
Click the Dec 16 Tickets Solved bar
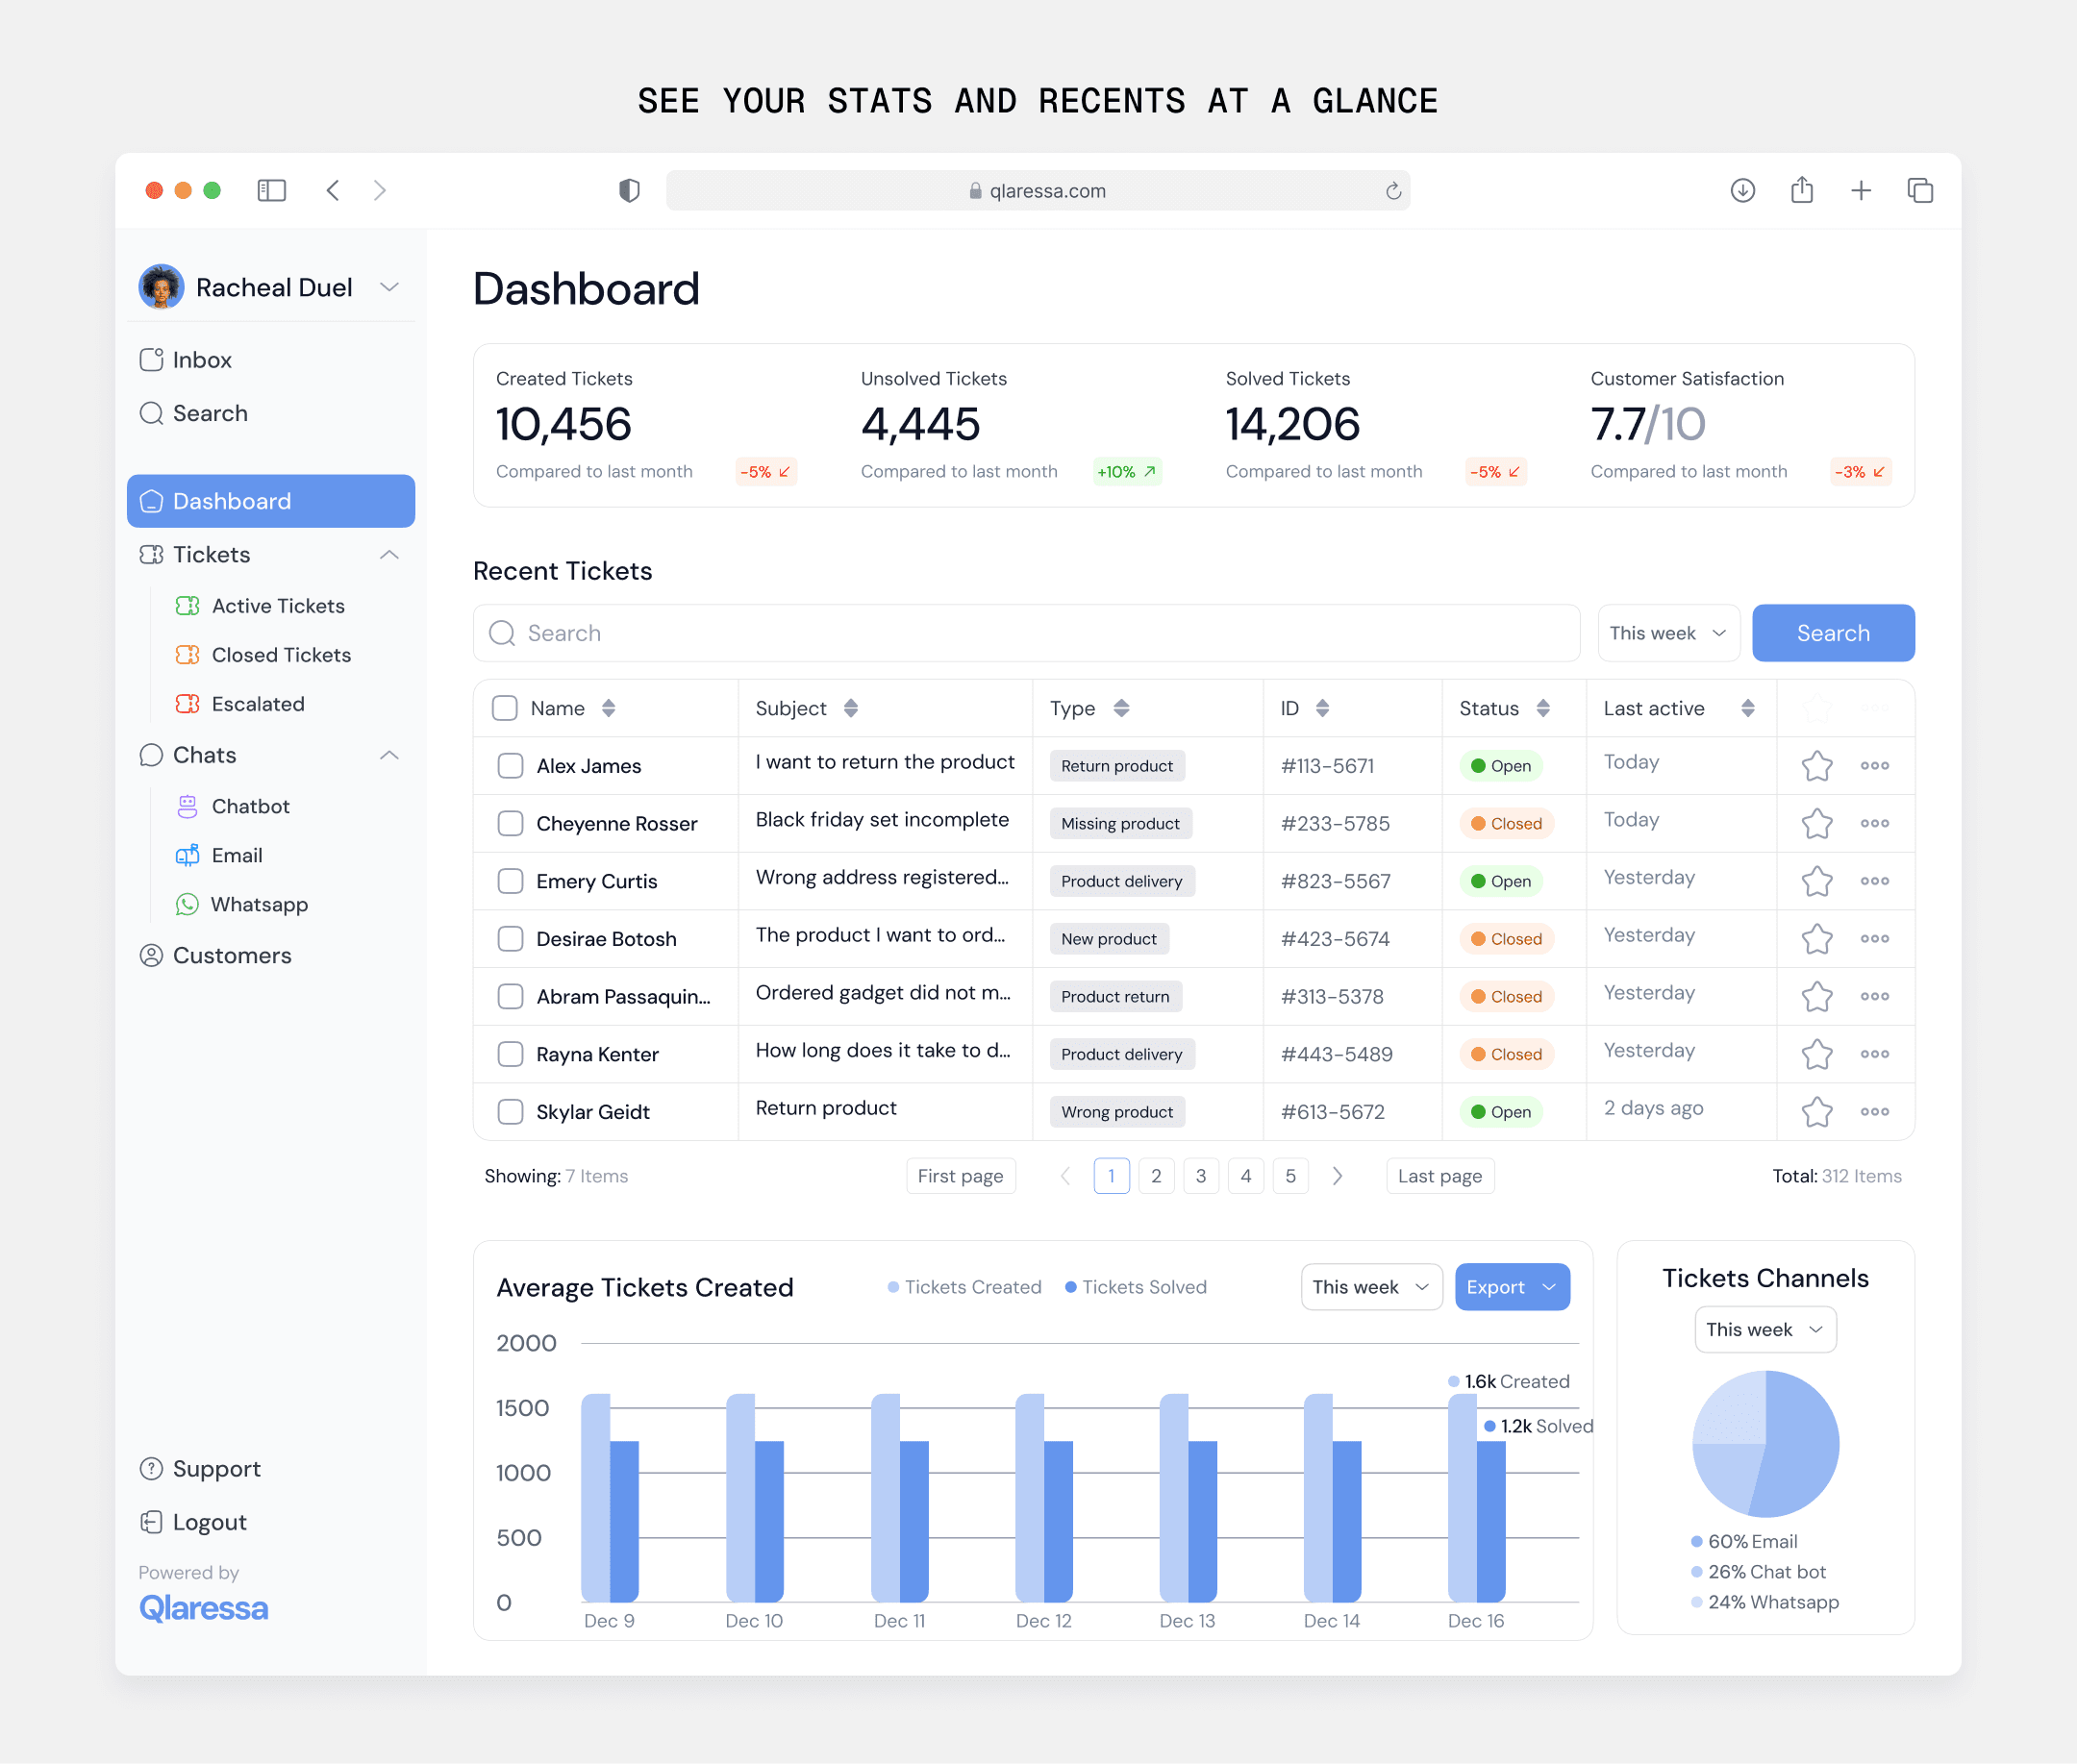pyautogui.click(x=1491, y=1520)
